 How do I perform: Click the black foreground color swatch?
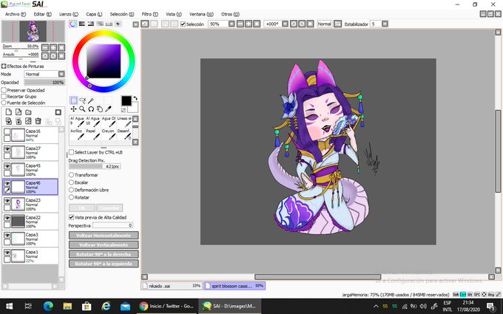pyautogui.click(x=126, y=101)
